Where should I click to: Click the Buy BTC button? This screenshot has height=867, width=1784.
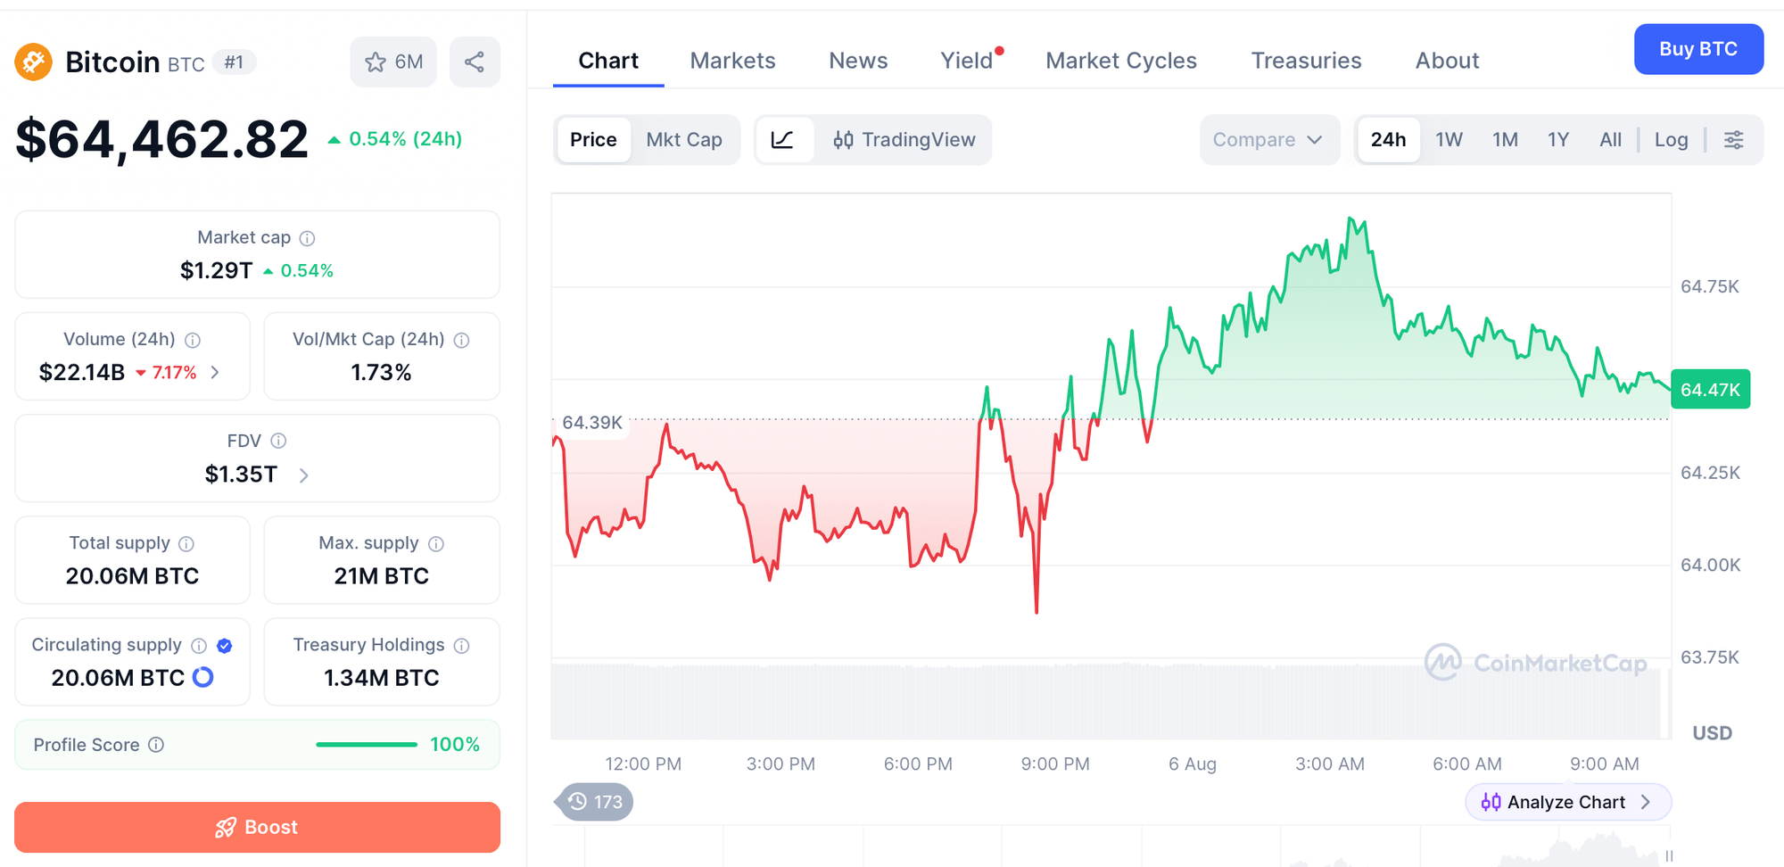pos(1698,49)
